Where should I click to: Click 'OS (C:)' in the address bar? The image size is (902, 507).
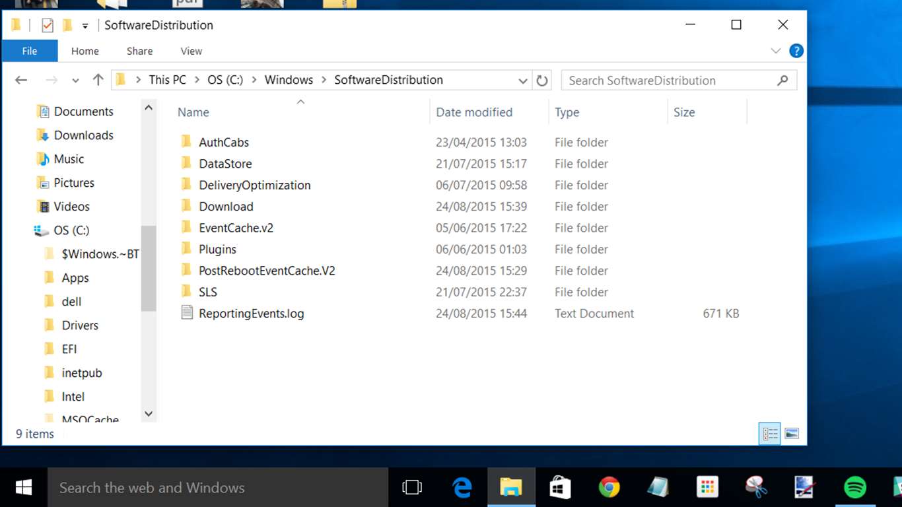point(225,80)
